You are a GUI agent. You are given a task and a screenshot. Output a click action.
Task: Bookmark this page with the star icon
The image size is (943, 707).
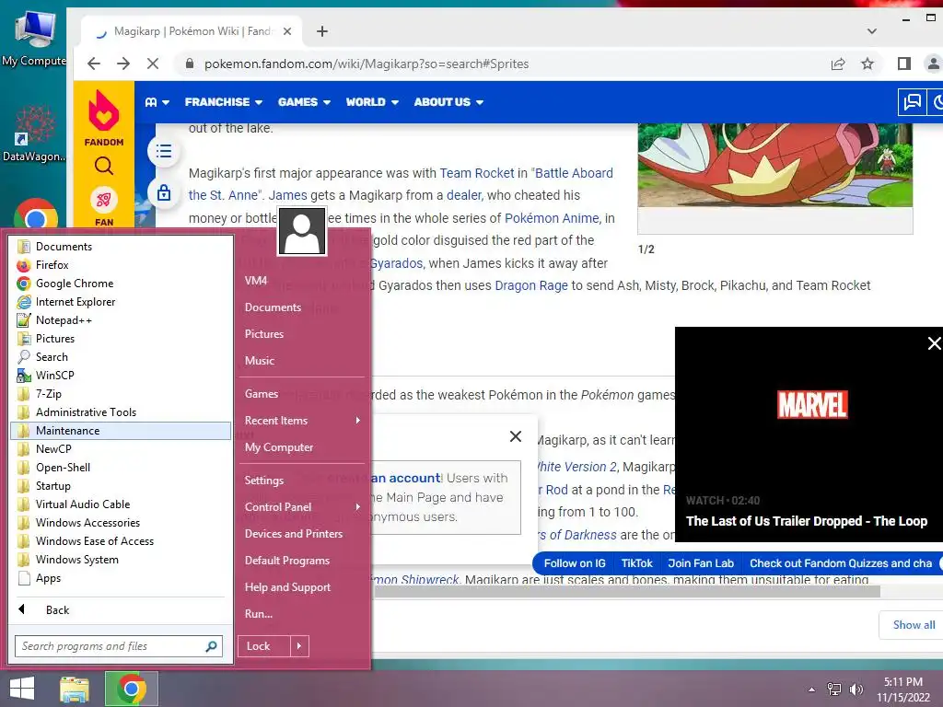pos(867,64)
